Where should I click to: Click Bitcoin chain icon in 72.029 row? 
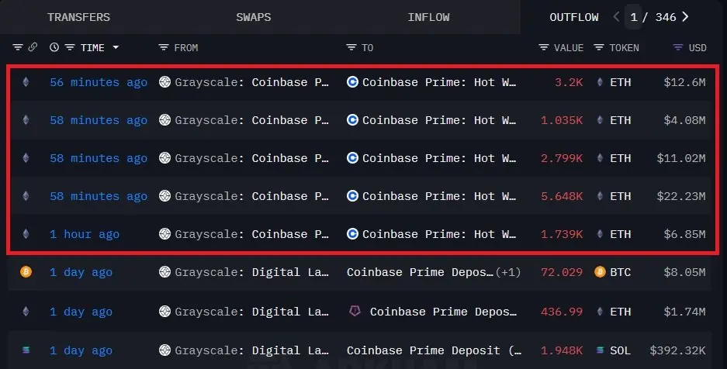[x=26, y=272]
